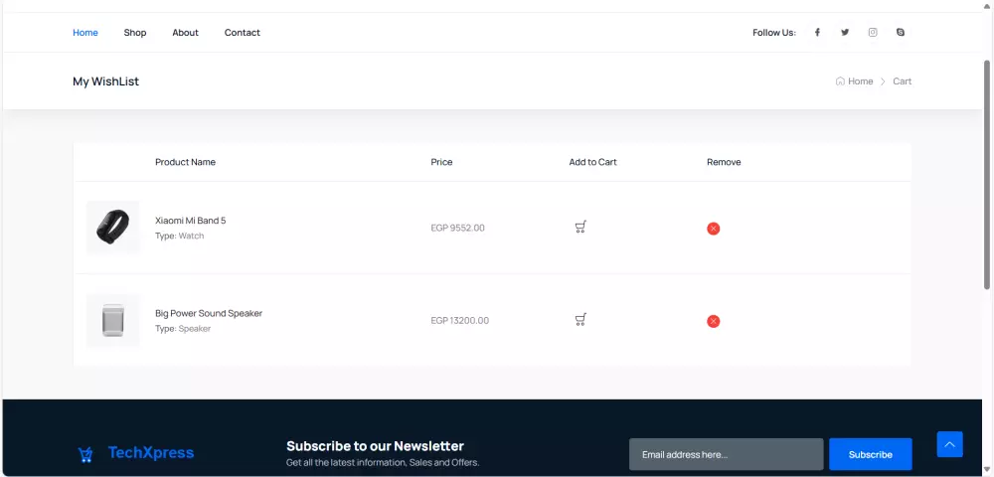Remove Xiaomi Mi Band 5 from wishlist
Screen dimensions: 994x477
[x=713, y=229]
